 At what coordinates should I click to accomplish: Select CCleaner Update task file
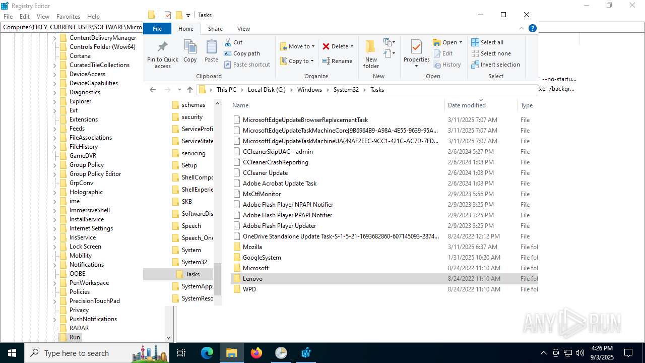(265, 173)
